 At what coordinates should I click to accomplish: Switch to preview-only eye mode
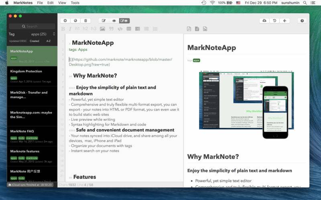(x=114, y=21)
